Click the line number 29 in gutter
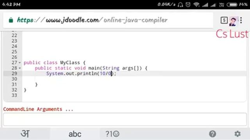Screen dimensions: 250x140 coord(14,73)
